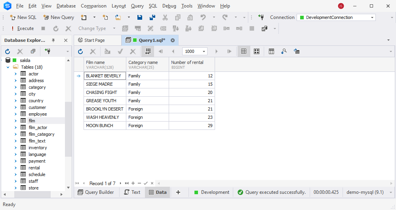The height and width of the screenshot is (210, 396).
Task: Click the Foreign cell for BROOKLYN DESERT
Action: click(x=147, y=109)
